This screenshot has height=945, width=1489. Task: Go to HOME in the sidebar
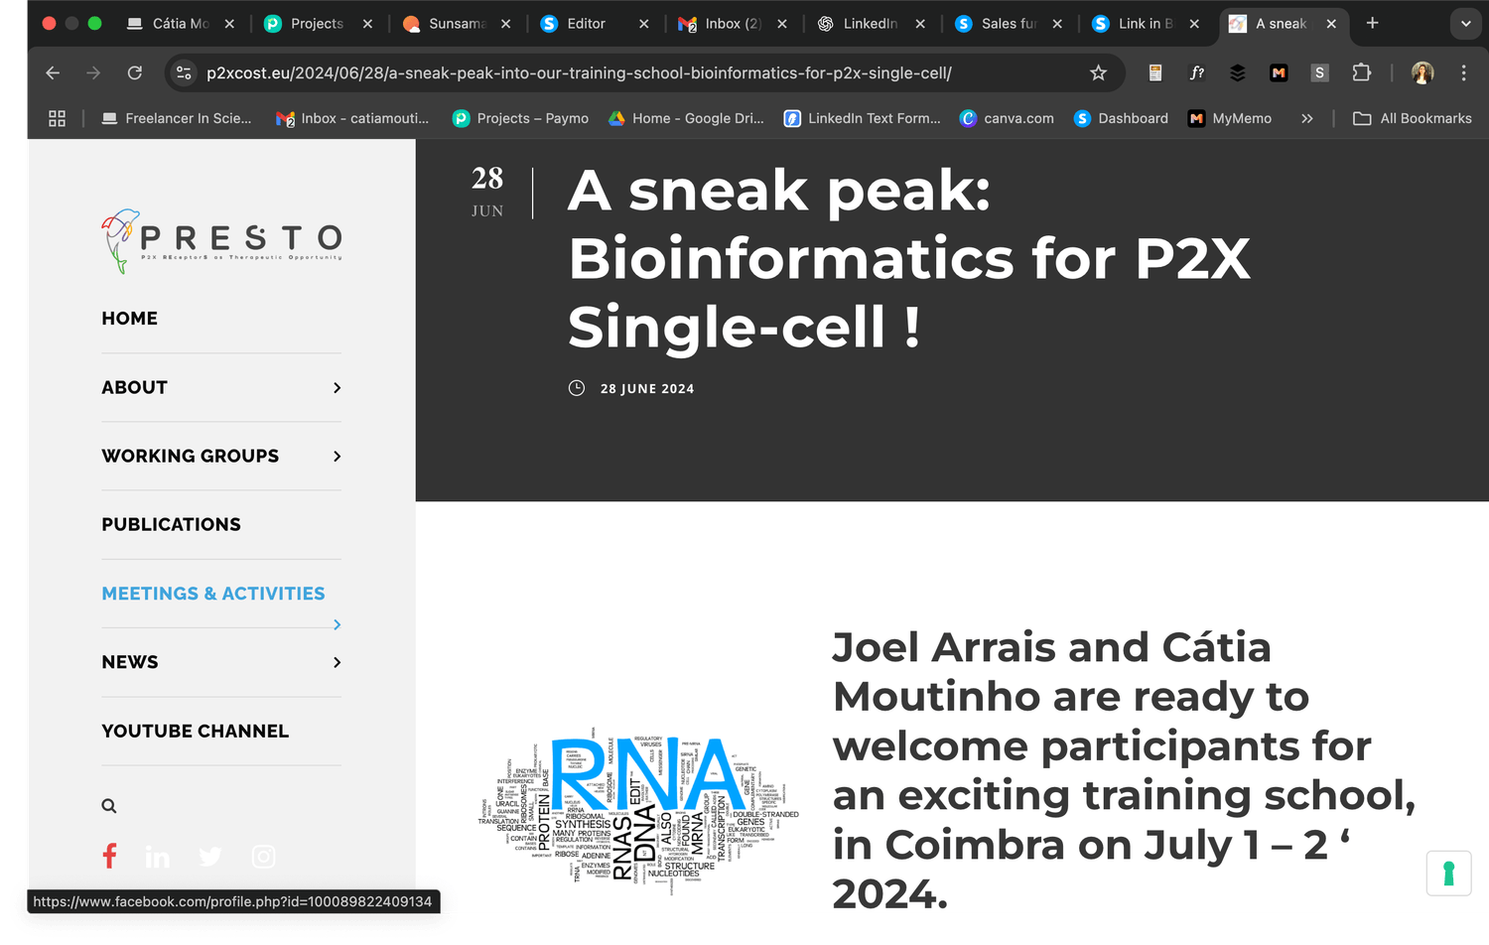click(x=129, y=319)
